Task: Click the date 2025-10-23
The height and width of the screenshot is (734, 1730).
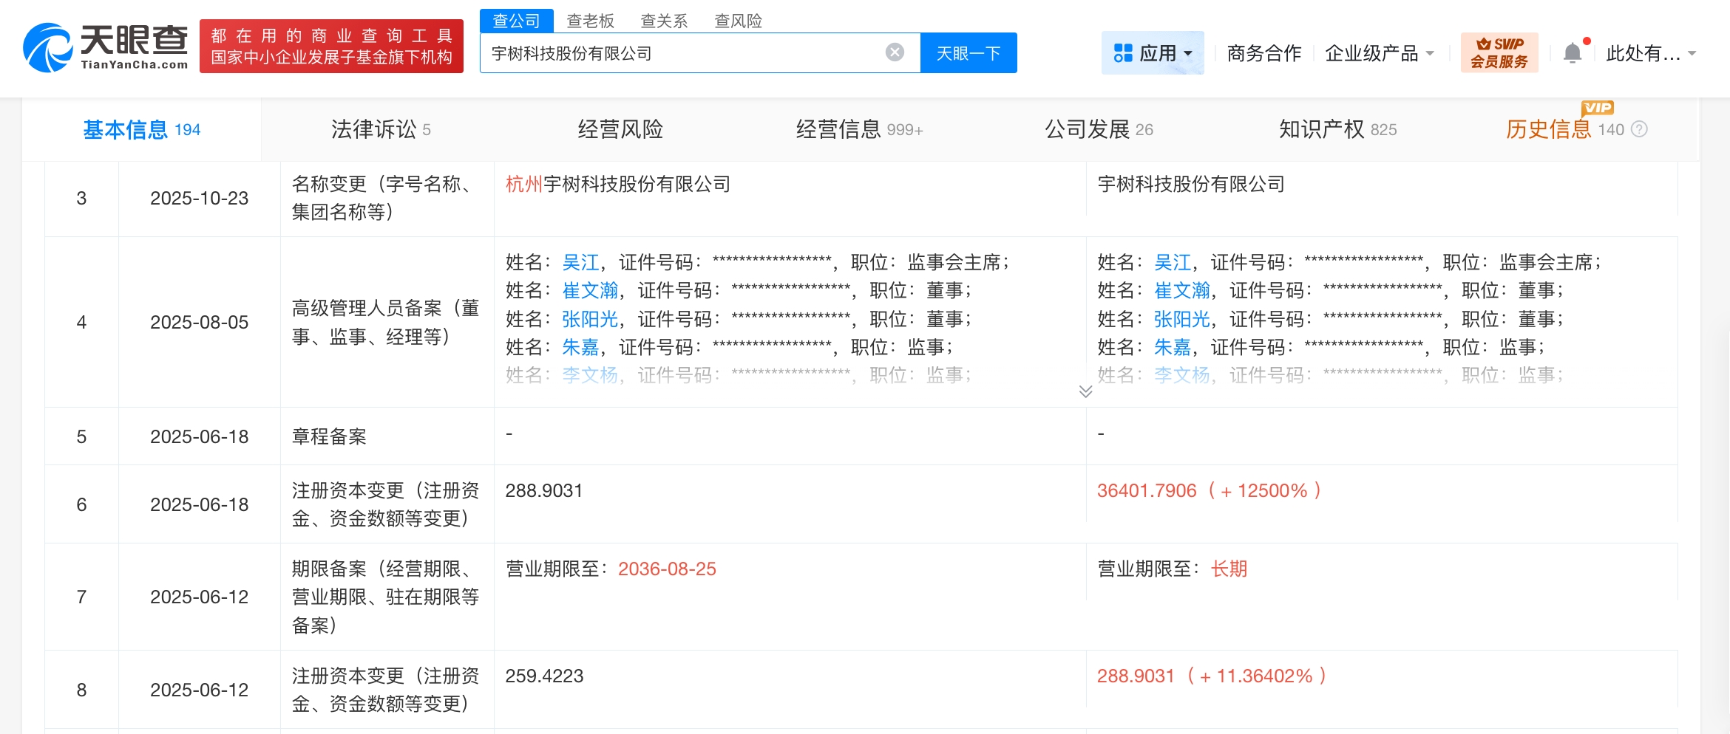Action: click(x=199, y=198)
